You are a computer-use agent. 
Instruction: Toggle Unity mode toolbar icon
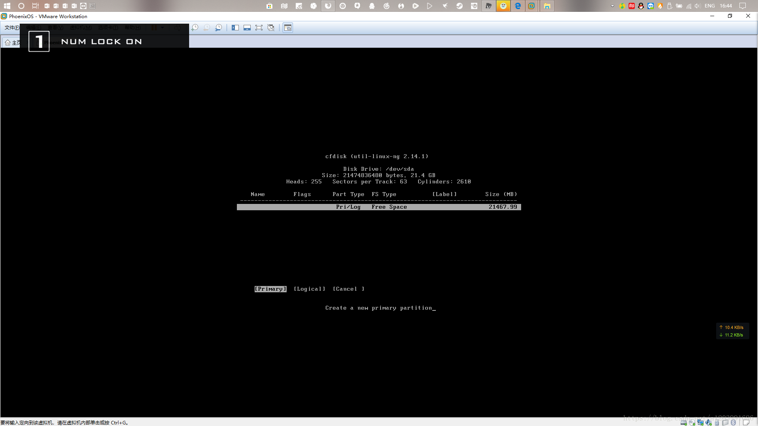271,28
